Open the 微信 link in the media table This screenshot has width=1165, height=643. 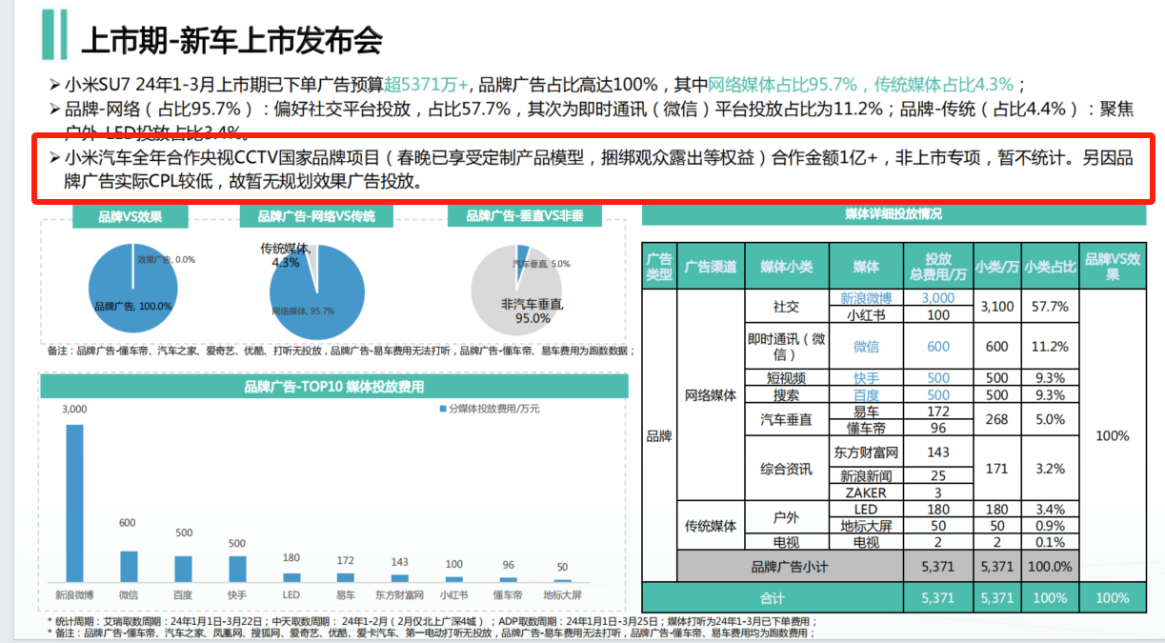tap(866, 347)
